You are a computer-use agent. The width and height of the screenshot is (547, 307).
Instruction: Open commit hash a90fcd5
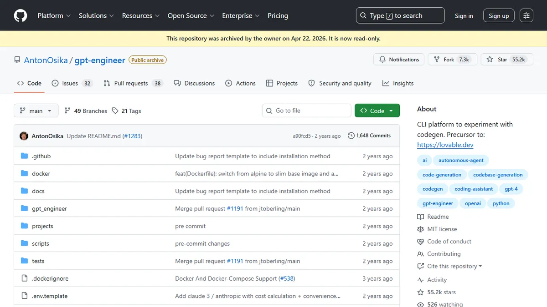click(x=302, y=136)
